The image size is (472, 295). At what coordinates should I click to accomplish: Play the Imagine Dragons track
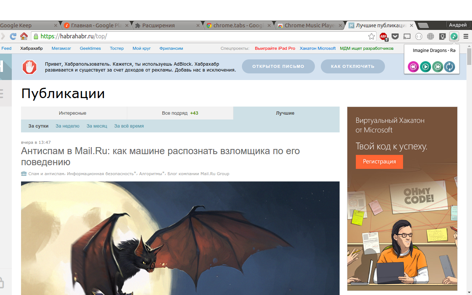[426, 67]
